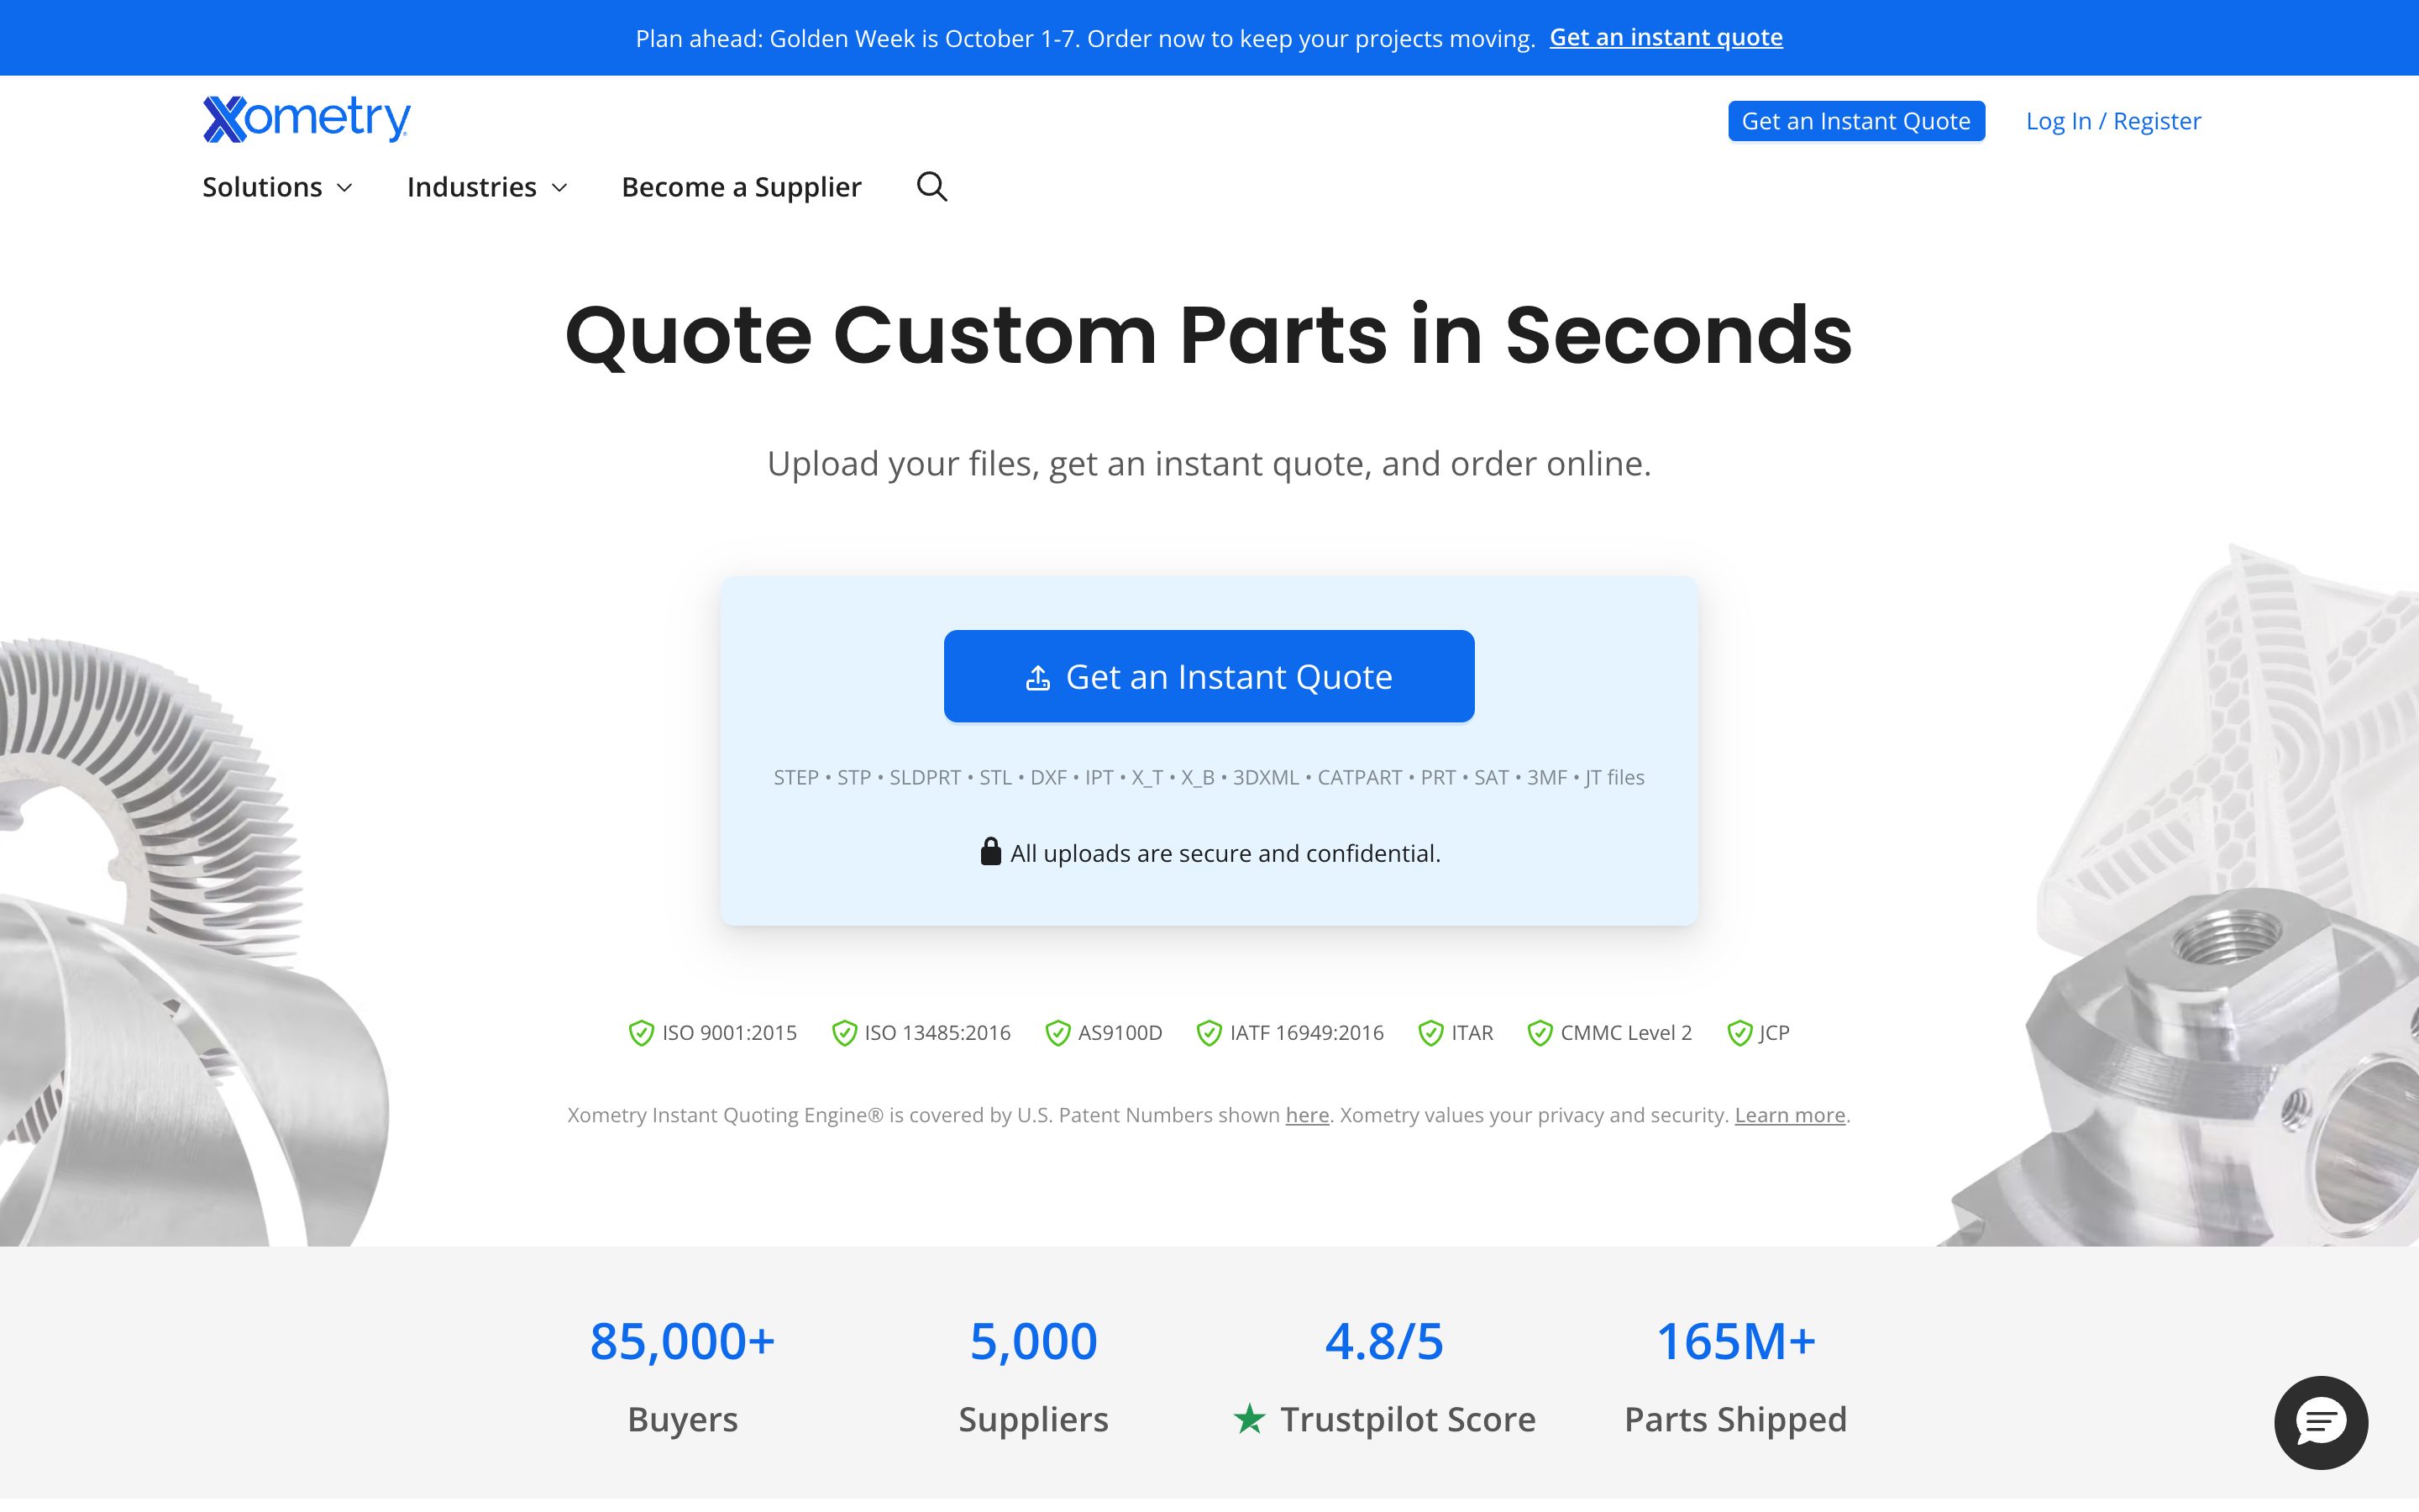
Task: Click the 4.8/5 score figure
Action: (1384, 1341)
